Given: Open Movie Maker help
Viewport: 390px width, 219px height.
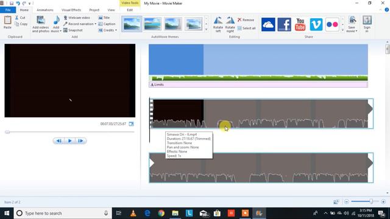Looking at the screenshot, I should 387,10.
